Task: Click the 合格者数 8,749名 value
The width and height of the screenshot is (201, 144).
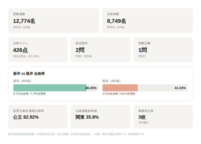Action: point(117,21)
